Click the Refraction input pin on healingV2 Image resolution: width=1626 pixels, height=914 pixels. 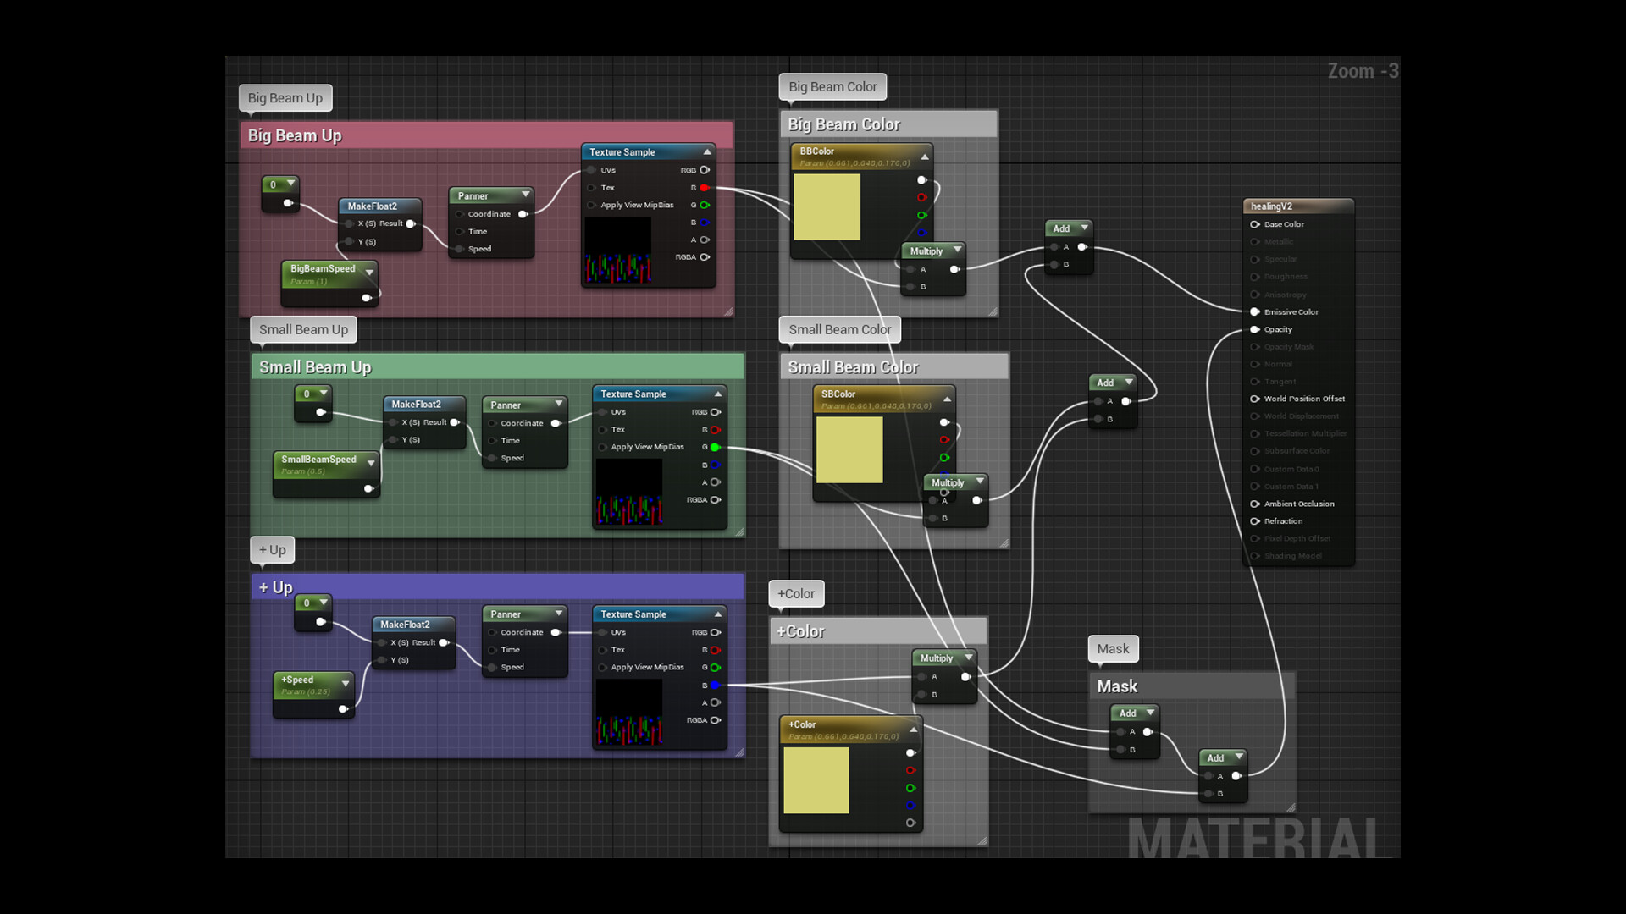click(x=1255, y=521)
